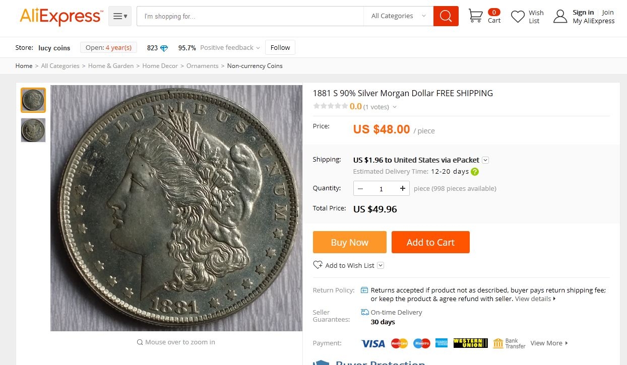Click the Buy Now button
The width and height of the screenshot is (627, 365).
350,242
